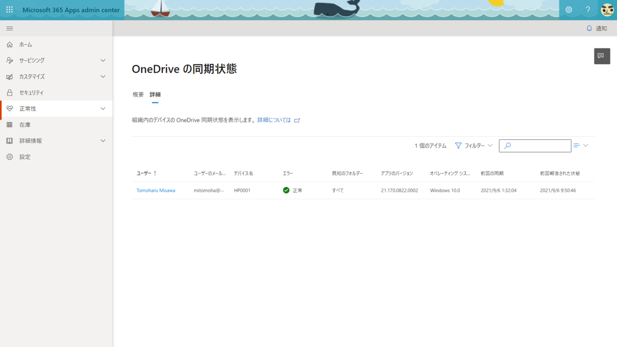Image resolution: width=617 pixels, height=347 pixels.
Task: Open the account avatar picture
Action: pyautogui.click(x=607, y=10)
